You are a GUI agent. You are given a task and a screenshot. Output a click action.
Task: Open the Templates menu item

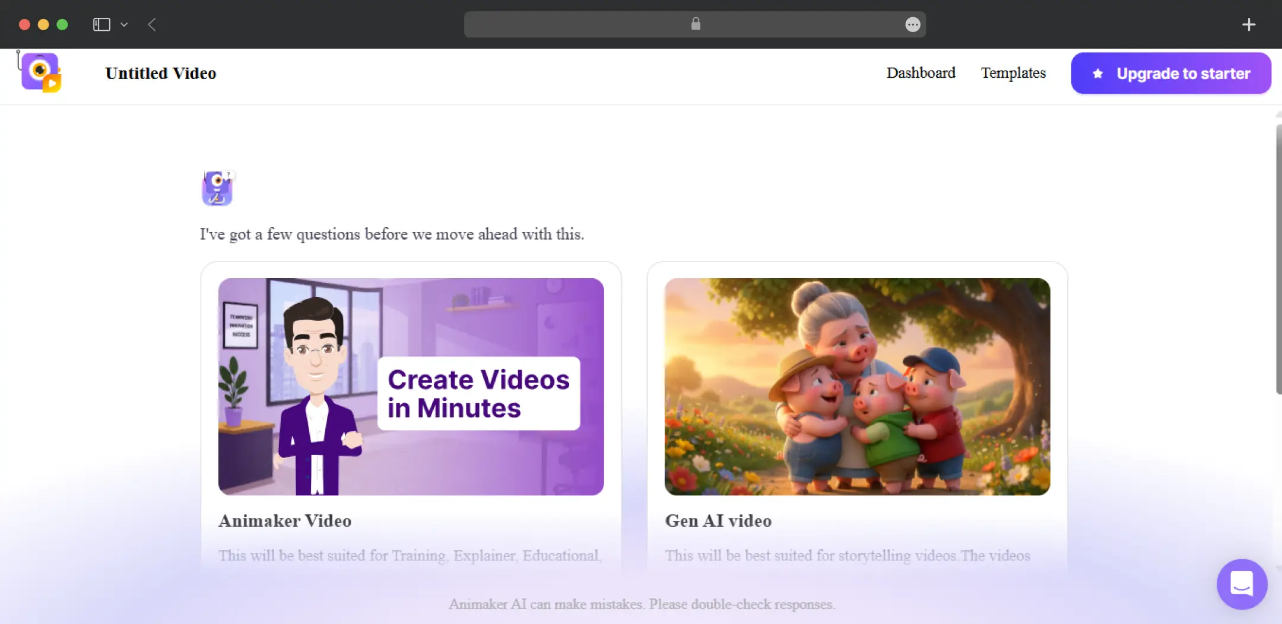pos(1013,73)
